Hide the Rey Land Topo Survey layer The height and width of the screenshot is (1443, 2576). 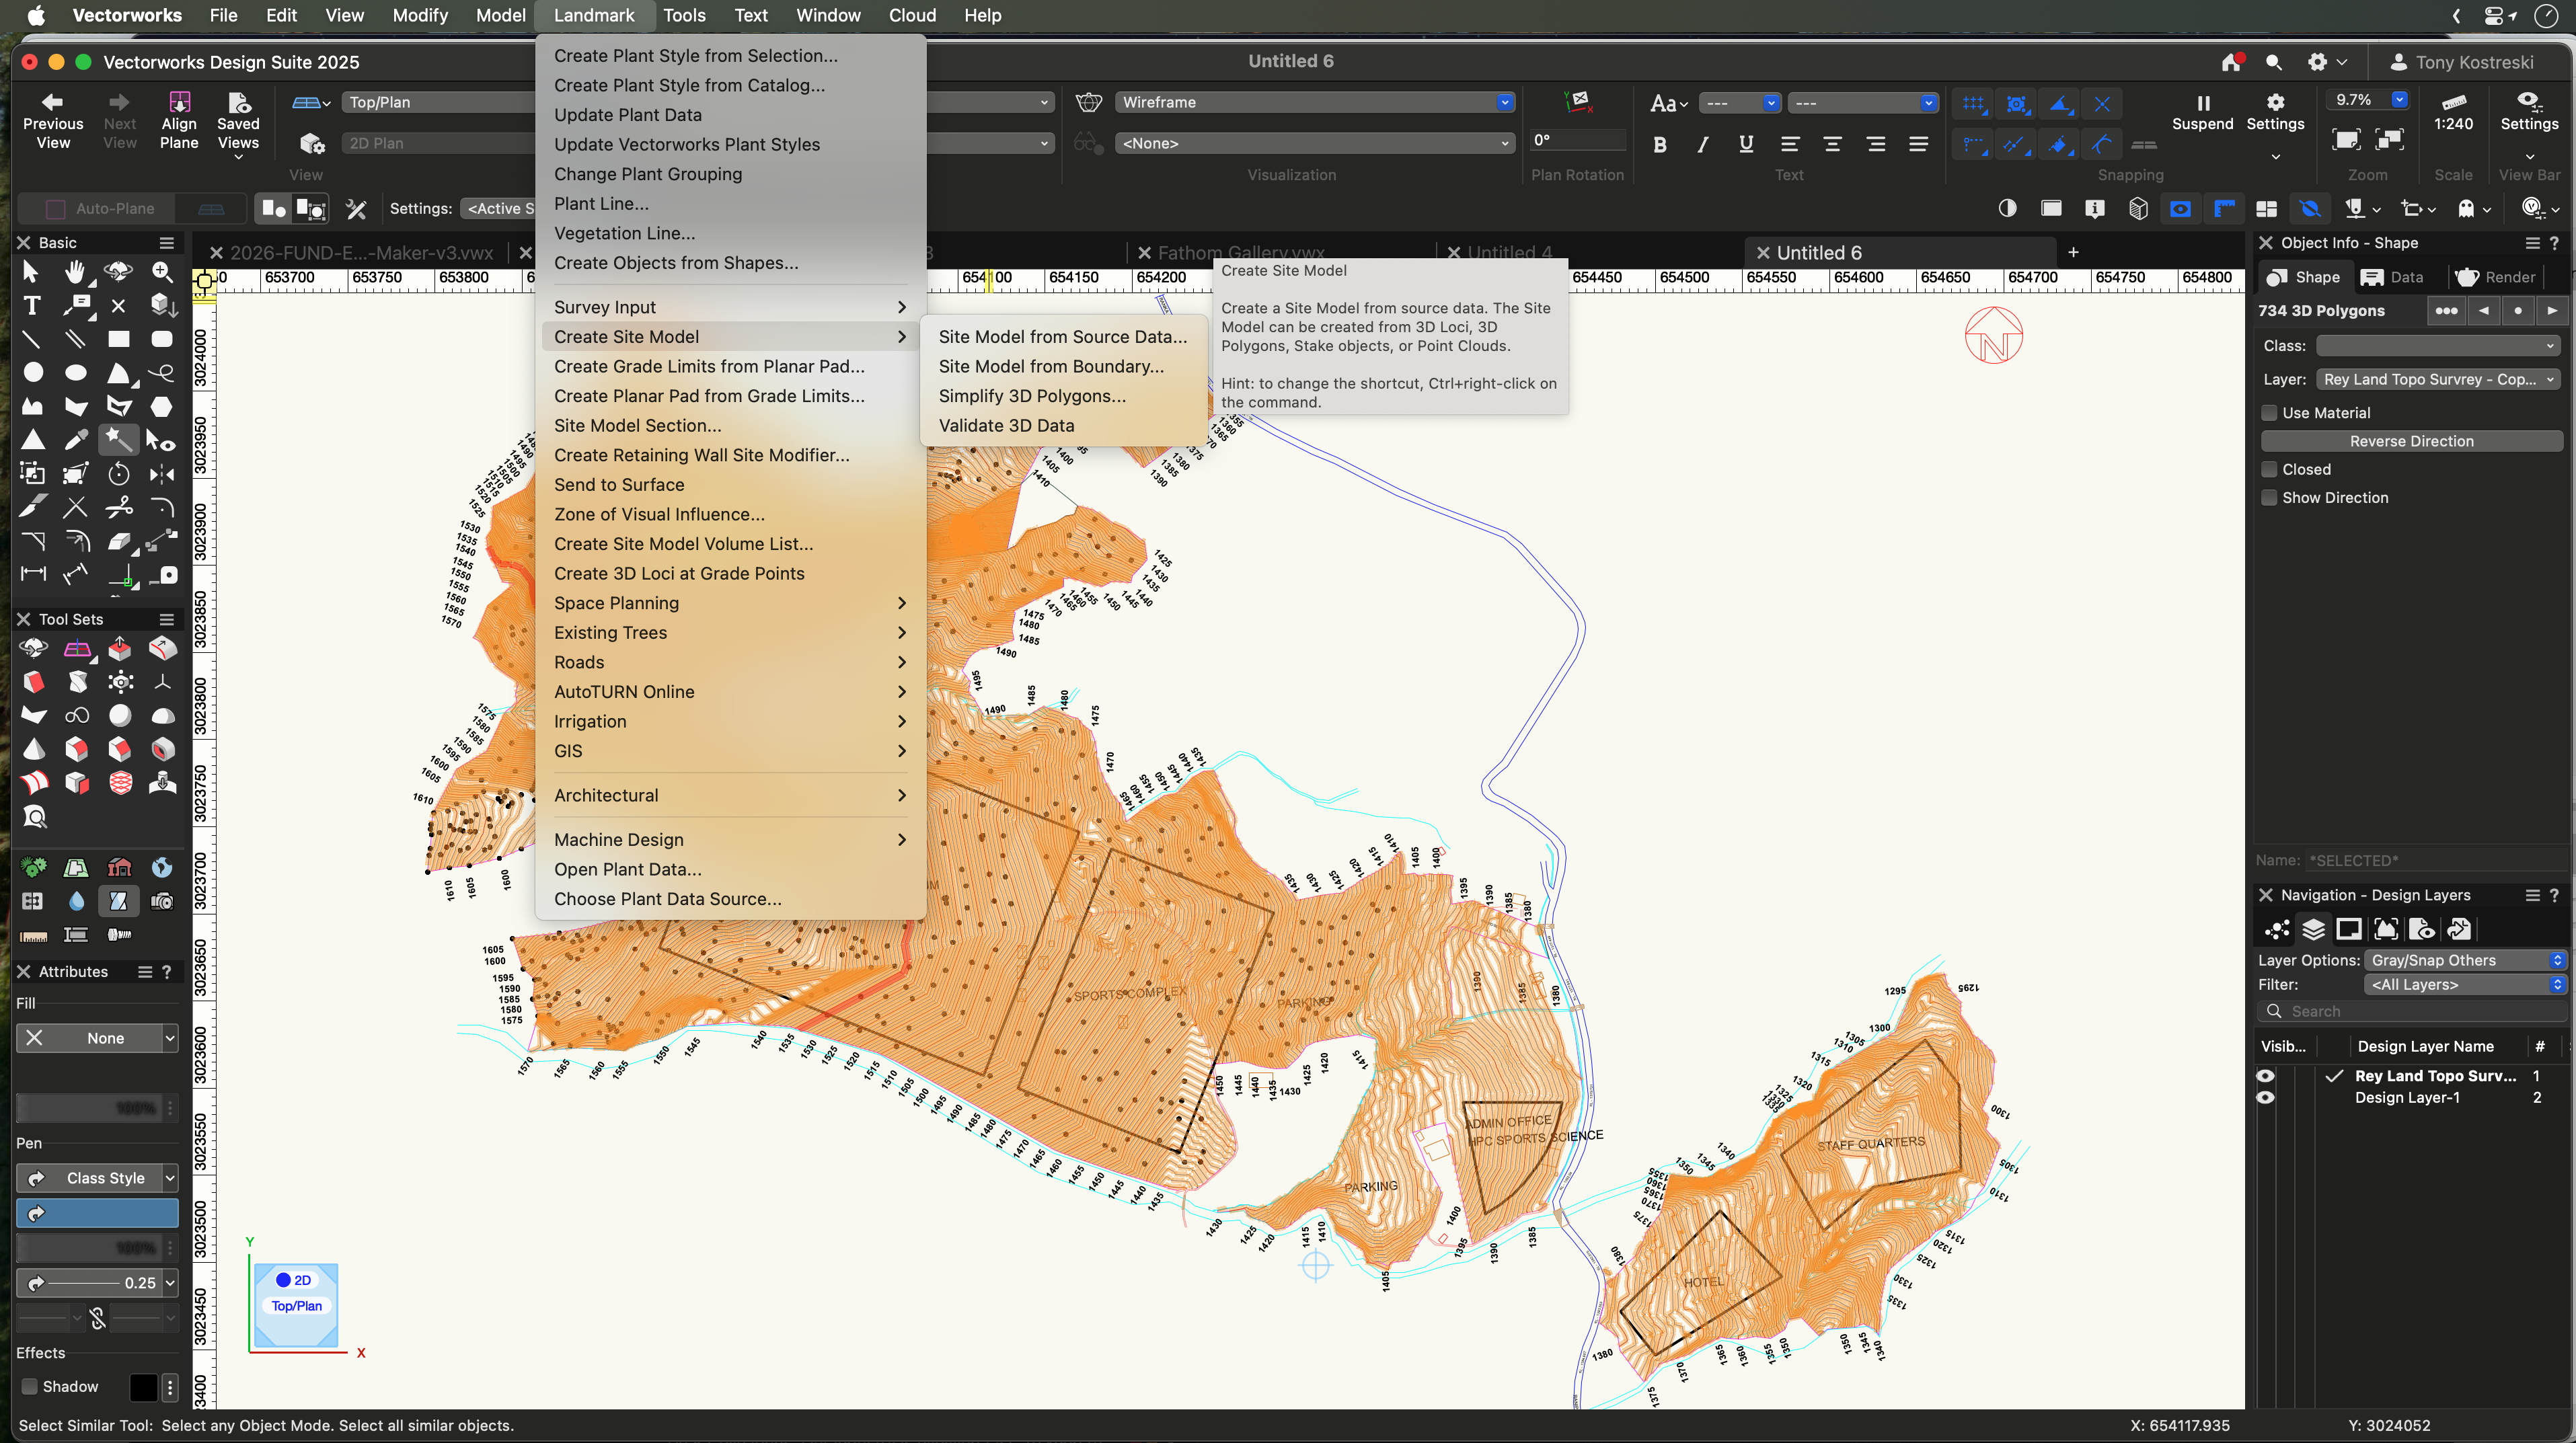pos(2265,1076)
